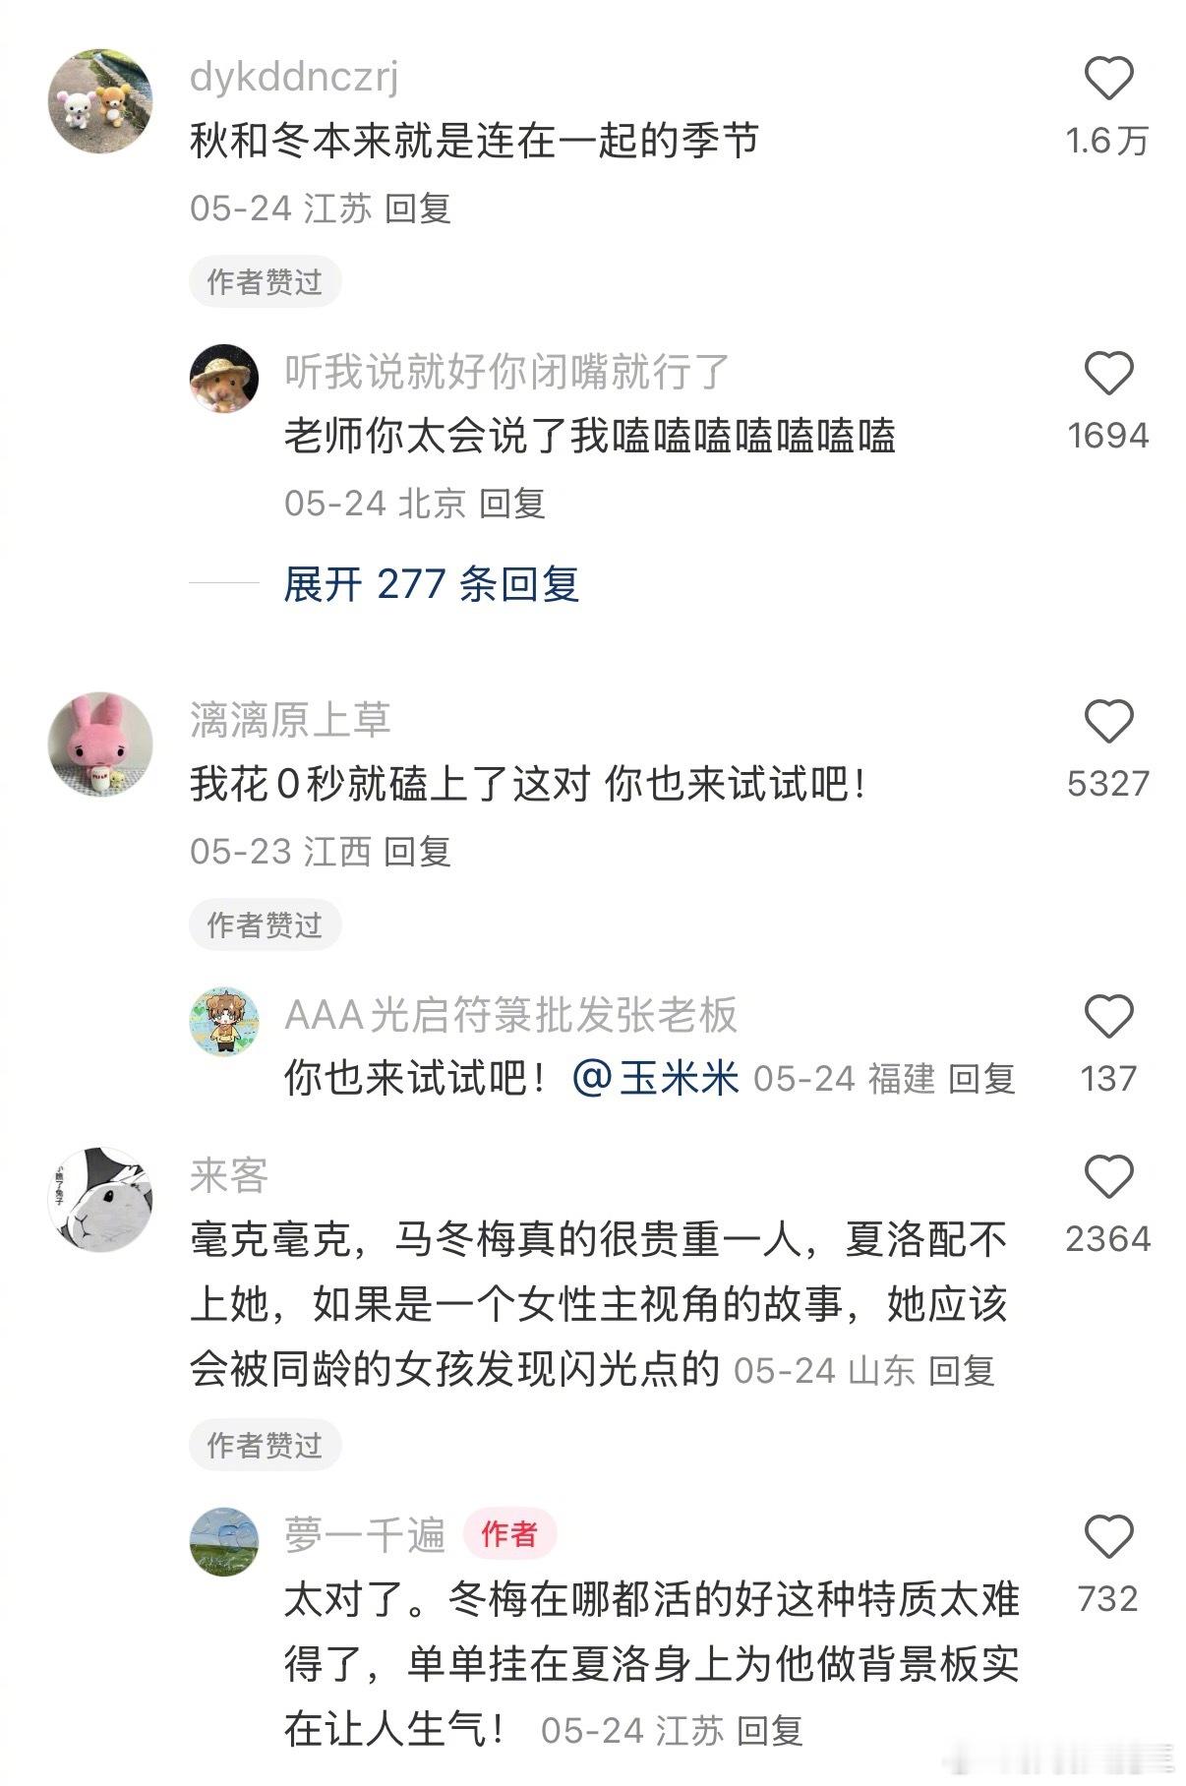Open username AAA光启符箓批发张老板

pyautogui.click(x=510, y=1015)
